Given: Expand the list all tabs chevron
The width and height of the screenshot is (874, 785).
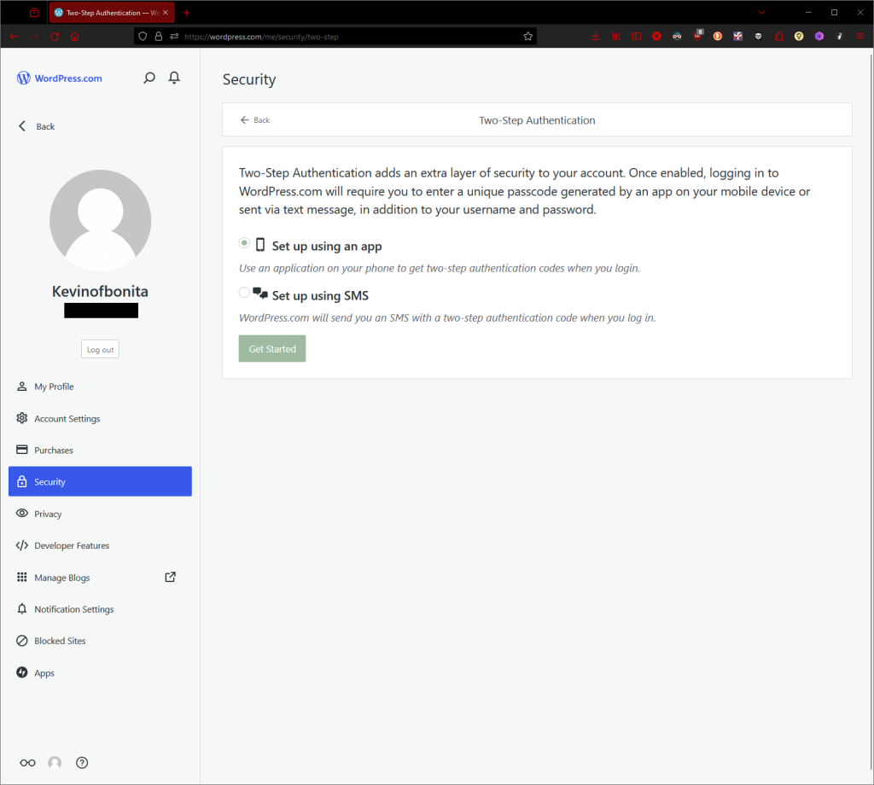Looking at the screenshot, I should pos(761,13).
